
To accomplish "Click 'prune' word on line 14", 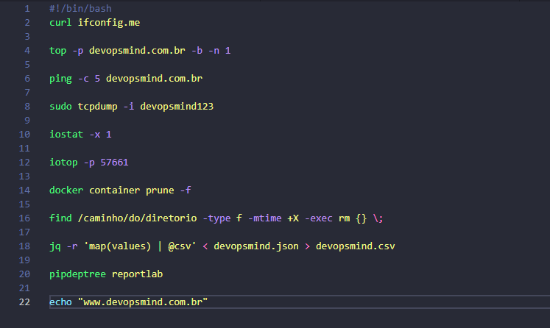I will [x=160, y=190].
